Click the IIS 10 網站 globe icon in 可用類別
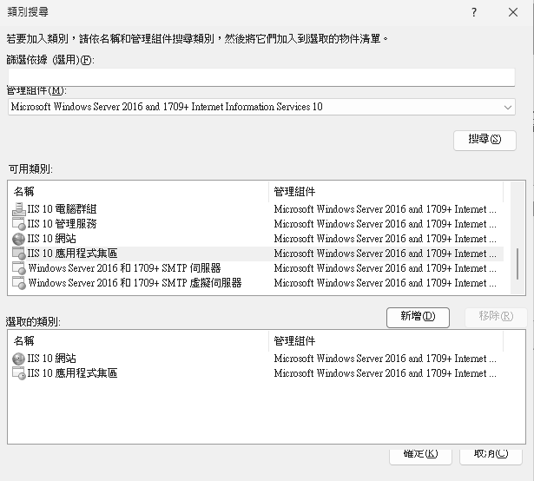Image resolution: width=534 pixels, height=481 pixels. coord(19,239)
